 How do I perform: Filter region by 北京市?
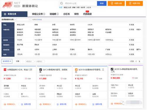tap(37, 49)
